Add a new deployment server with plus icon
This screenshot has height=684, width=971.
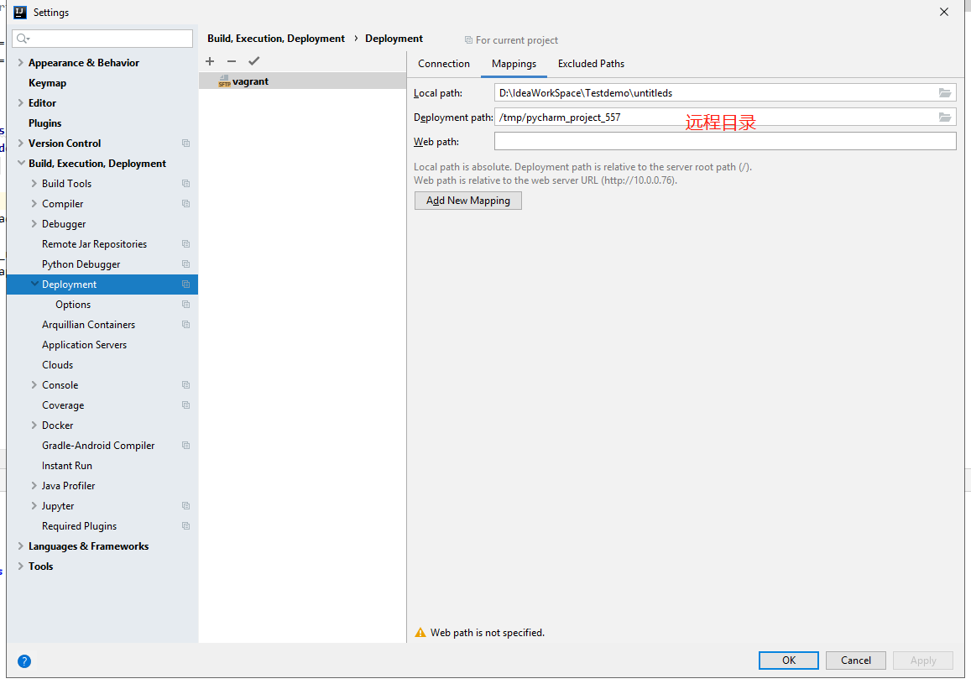tap(210, 61)
